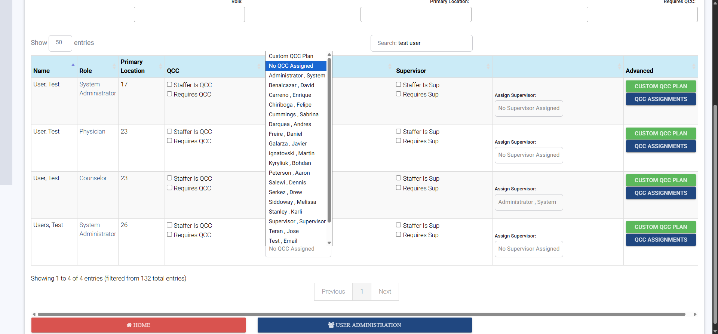Open Counselor's Administrator, System supervisor dropdown
This screenshot has height=334, width=718.
528,202
